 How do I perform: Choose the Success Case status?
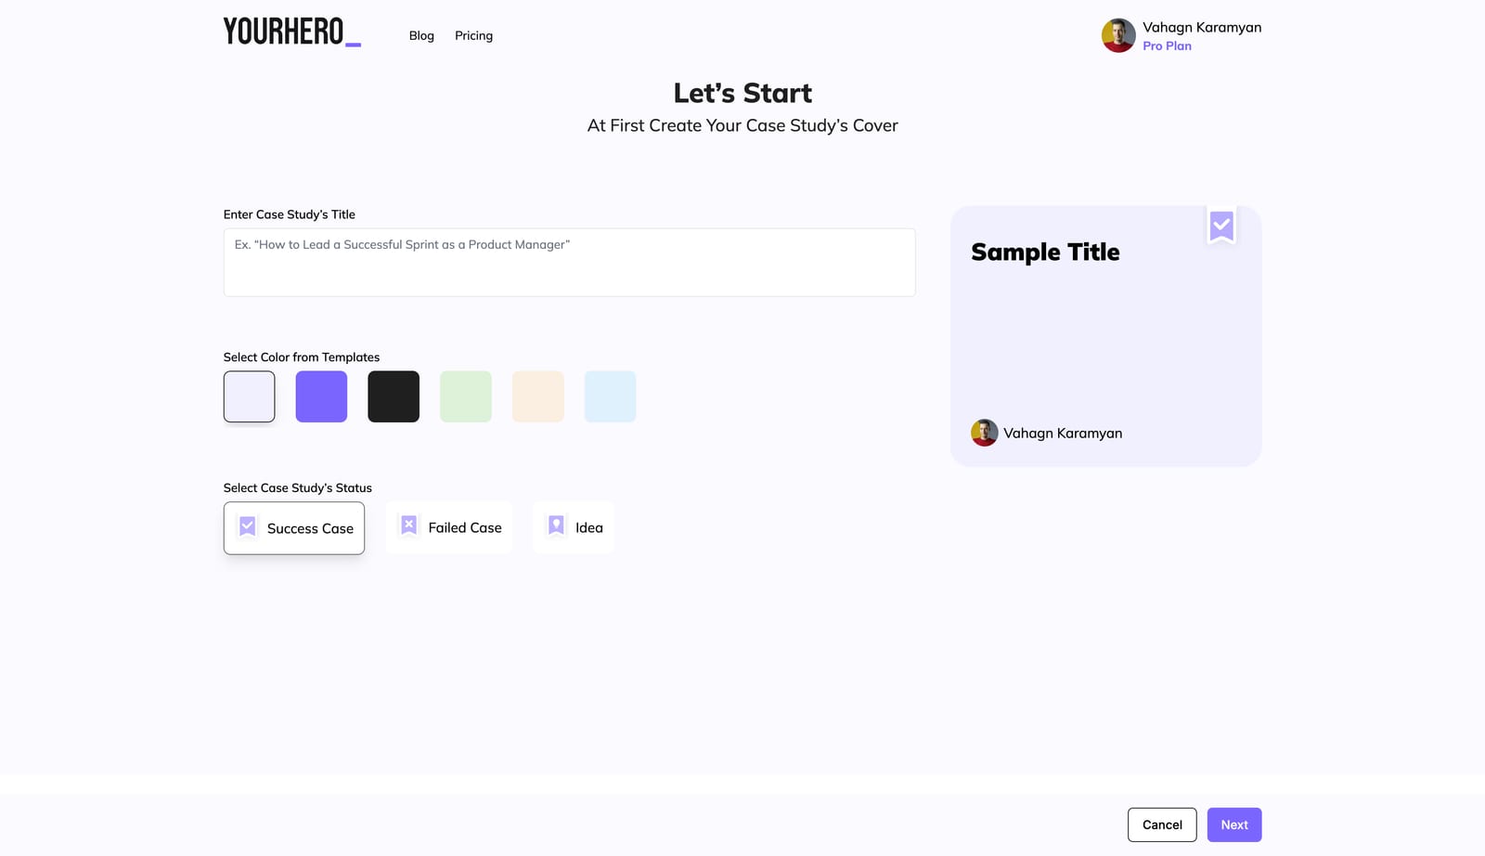coord(294,528)
